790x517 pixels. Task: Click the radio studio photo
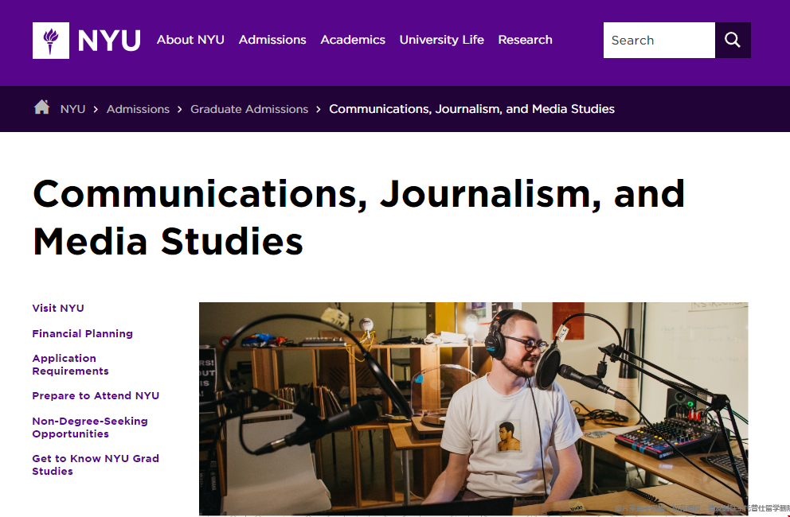474,409
